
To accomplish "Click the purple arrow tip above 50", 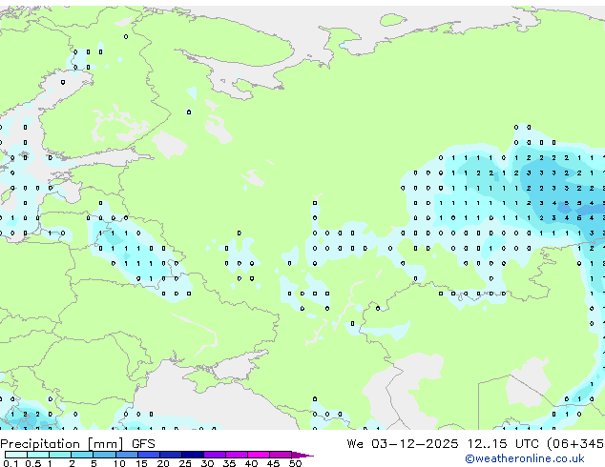I will 302,455.
